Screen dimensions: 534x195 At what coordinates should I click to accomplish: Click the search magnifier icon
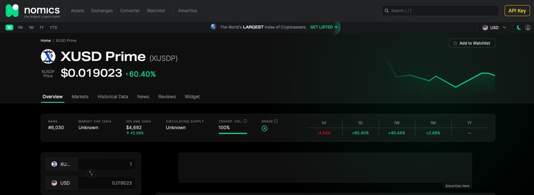click(386, 11)
